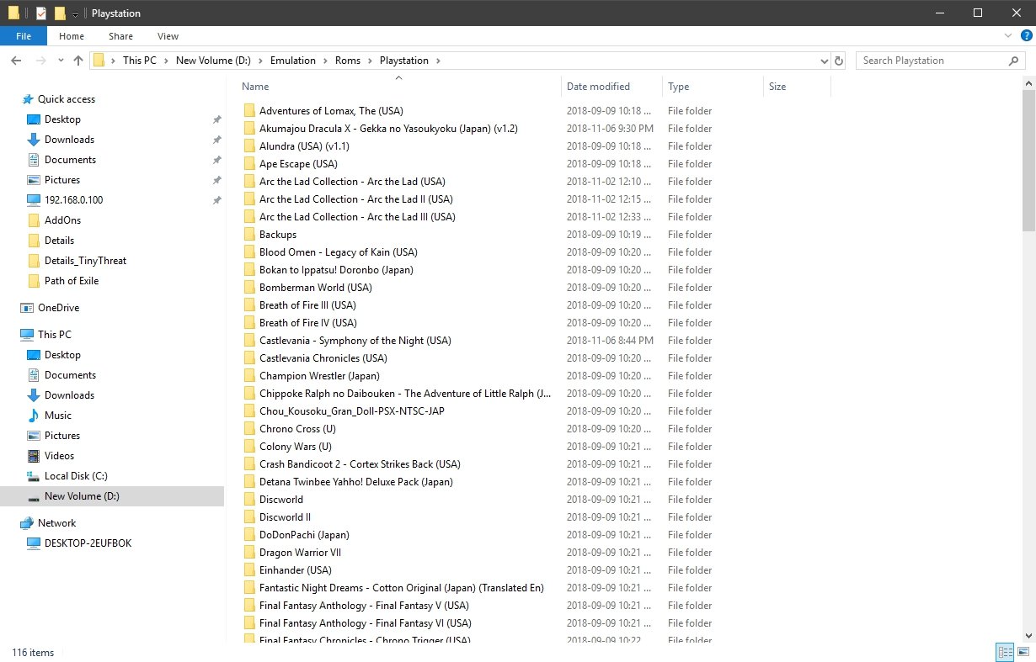Open the Recent locations dropdown arrow
Screen dimensions: 1036x662
(61, 61)
